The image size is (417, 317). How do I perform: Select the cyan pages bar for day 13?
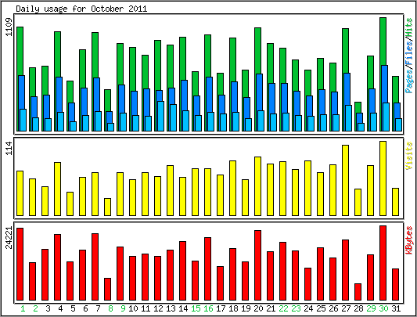pos(174,117)
